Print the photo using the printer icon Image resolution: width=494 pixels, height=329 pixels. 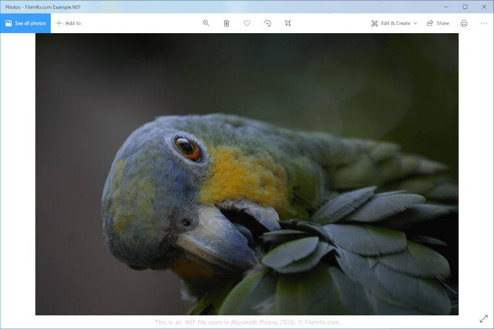point(463,23)
